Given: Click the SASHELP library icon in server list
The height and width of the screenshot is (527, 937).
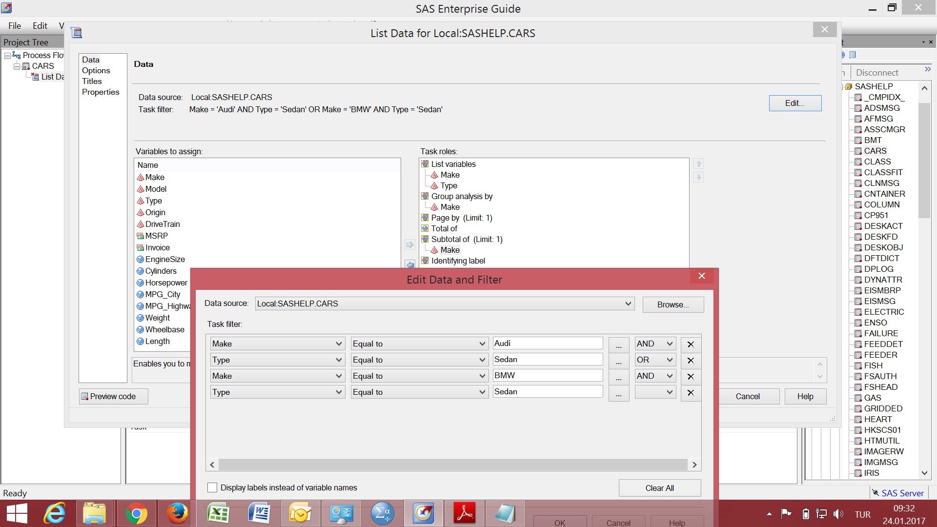Looking at the screenshot, I should (x=849, y=86).
